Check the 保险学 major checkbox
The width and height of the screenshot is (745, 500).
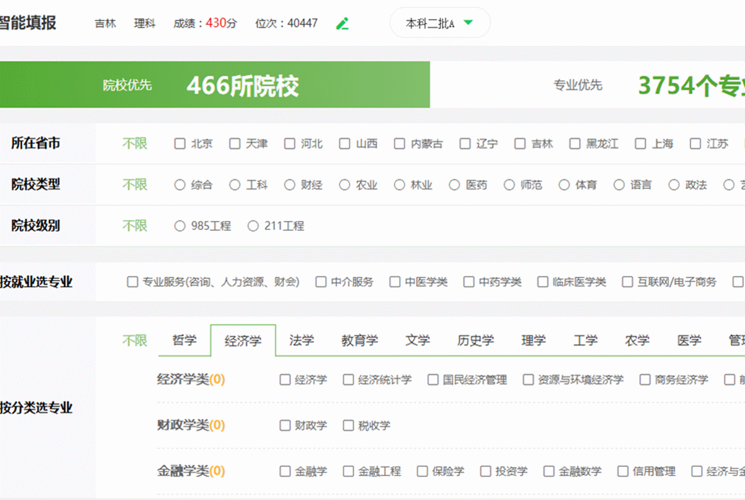pyautogui.click(x=423, y=471)
